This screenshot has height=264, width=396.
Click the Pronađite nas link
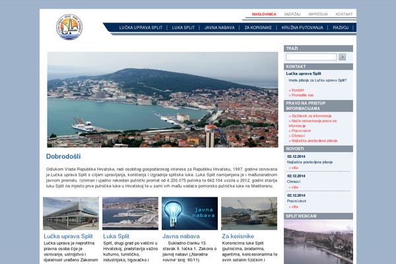[301, 95]
